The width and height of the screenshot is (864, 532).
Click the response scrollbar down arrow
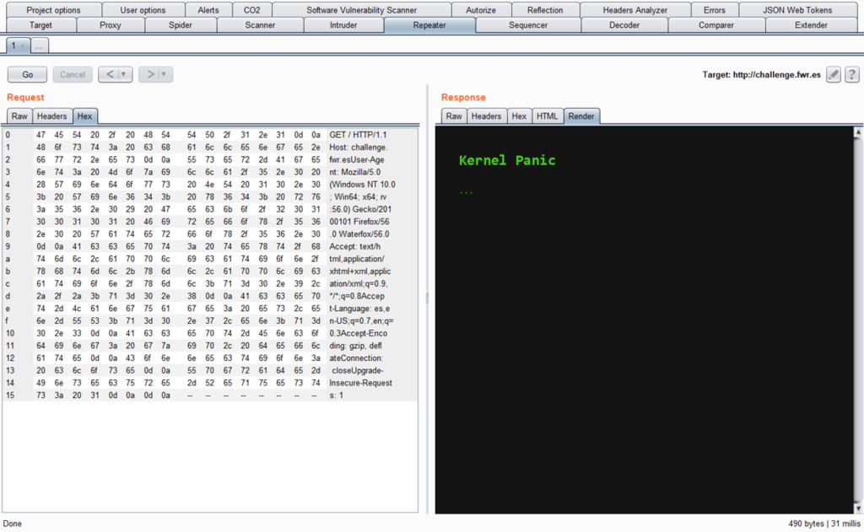(x=858, y=508)
